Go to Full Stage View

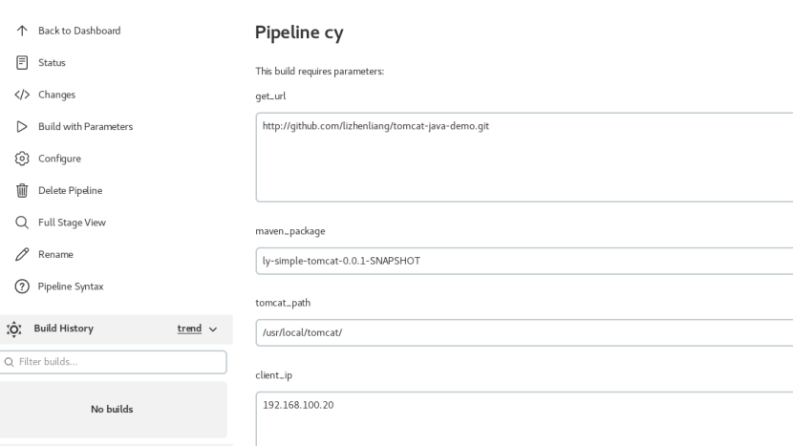pyautogui.click(x=72, y=223)
